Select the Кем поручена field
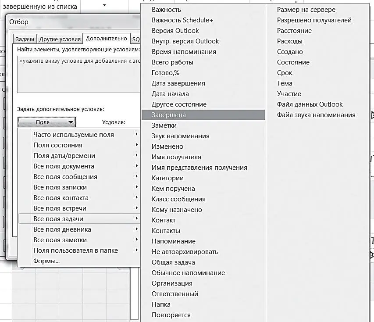Image resolution: width=374 pixels, height=322 pixels. pyautogui.click(x=203, y=188)
